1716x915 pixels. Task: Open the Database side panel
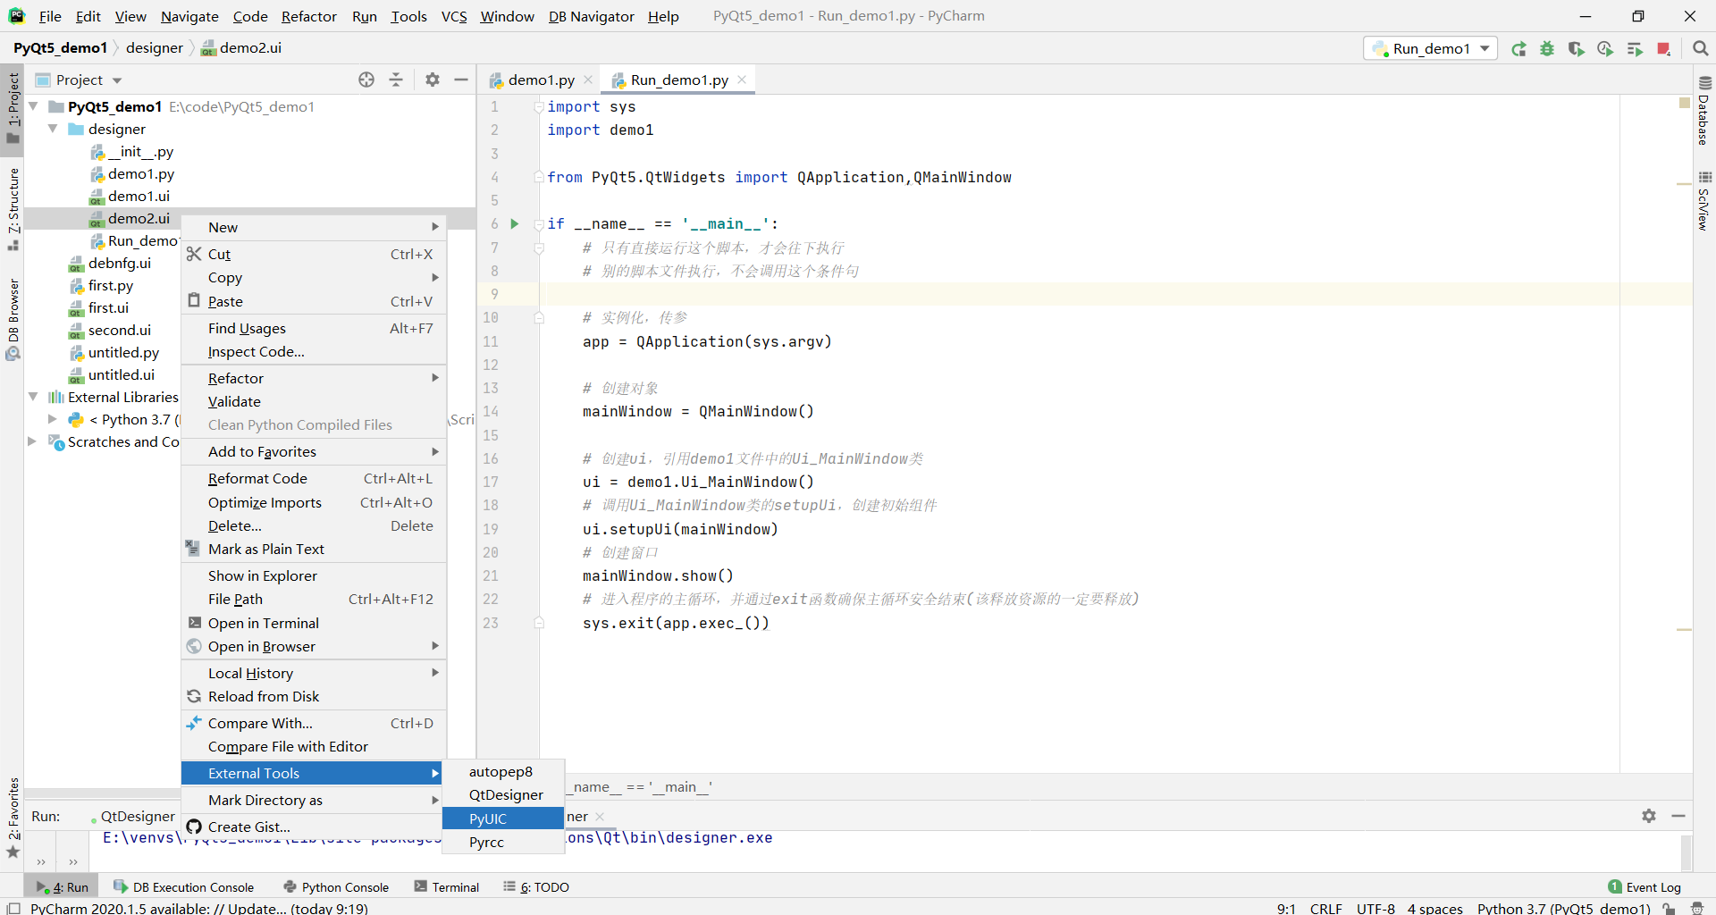[1704, 111]
